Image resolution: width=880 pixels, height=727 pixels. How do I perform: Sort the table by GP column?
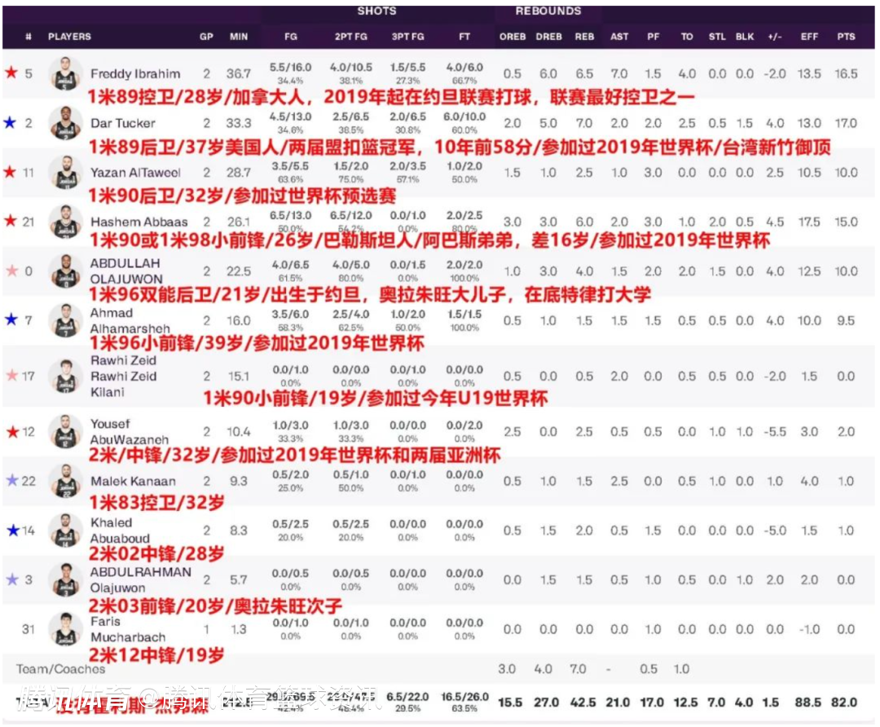[x=206, y=37]
